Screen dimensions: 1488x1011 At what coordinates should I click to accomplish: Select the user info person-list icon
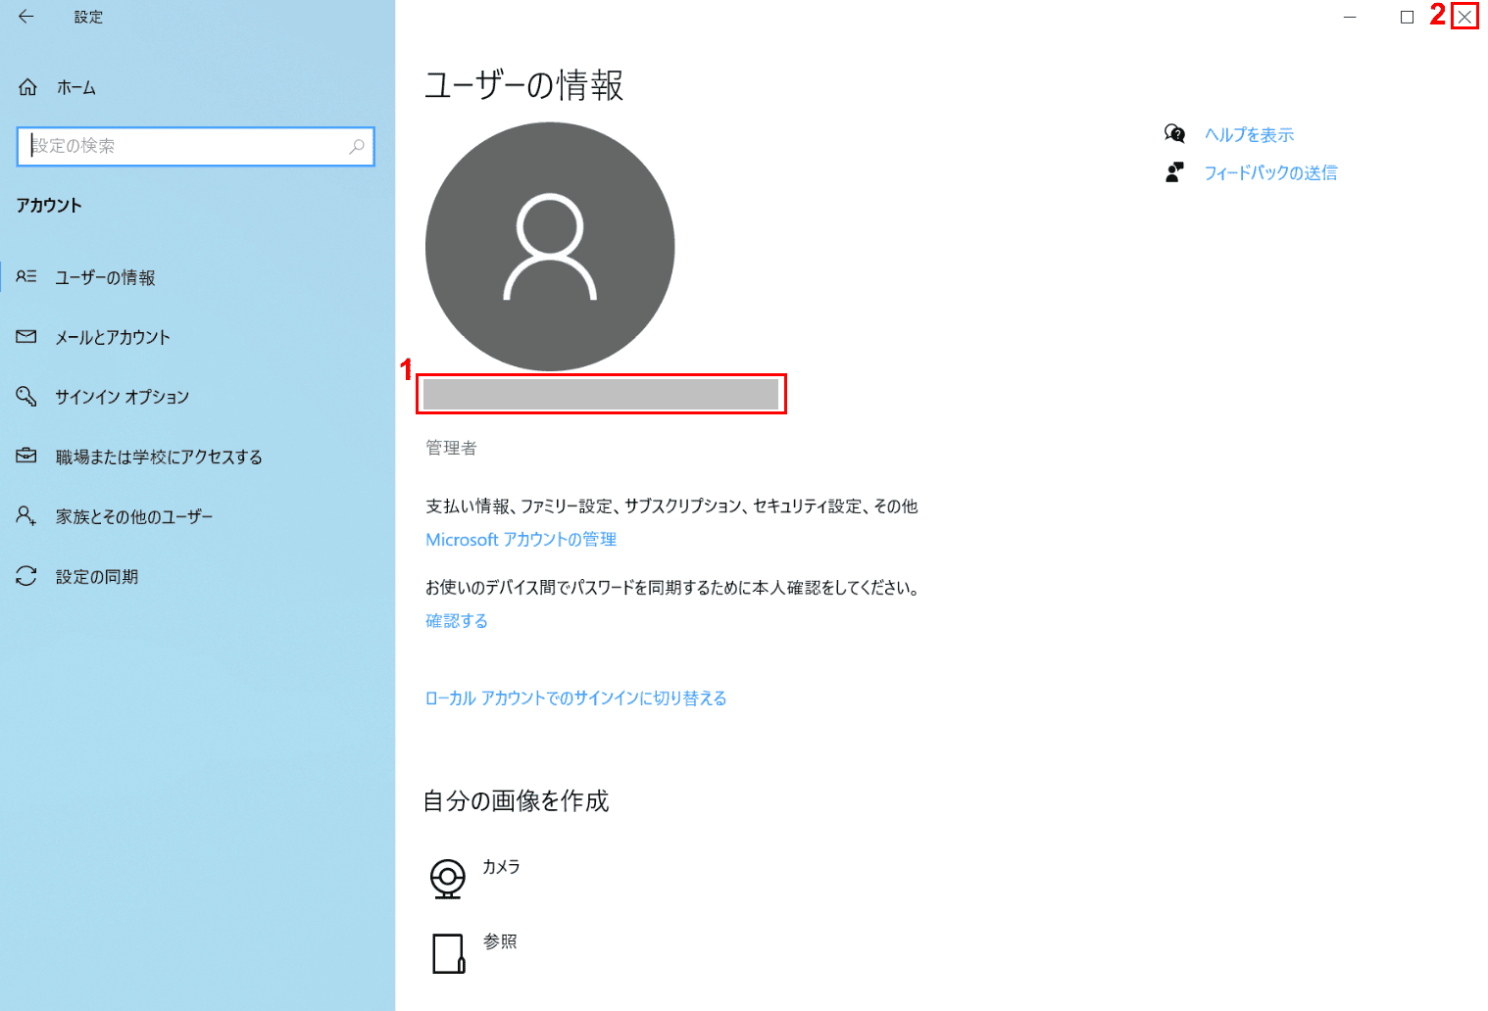(26, 277)
